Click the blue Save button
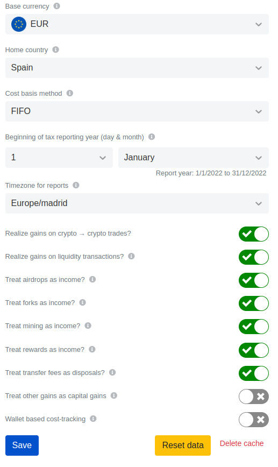278x467 pixels. point(22,445)
